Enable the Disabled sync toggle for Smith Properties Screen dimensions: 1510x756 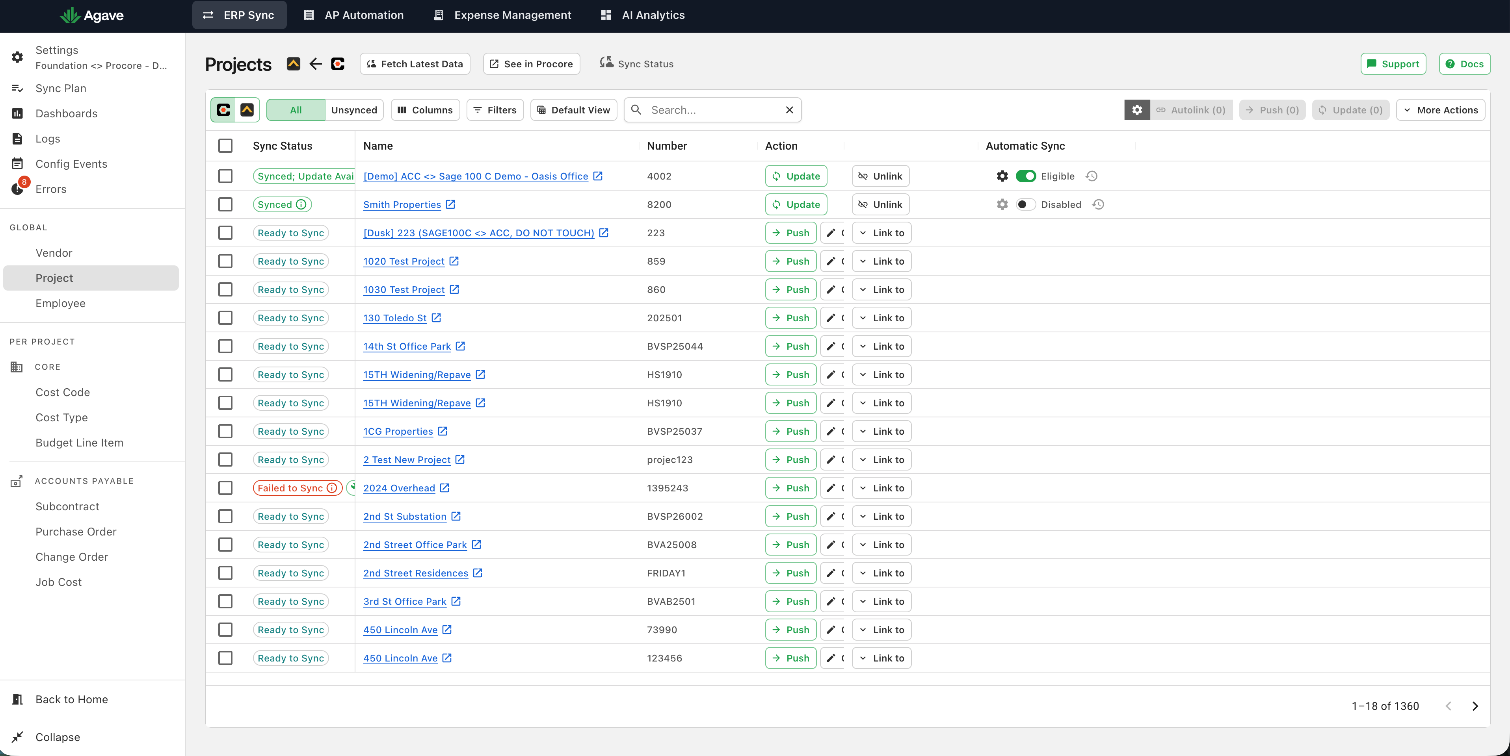point(1026,204)
